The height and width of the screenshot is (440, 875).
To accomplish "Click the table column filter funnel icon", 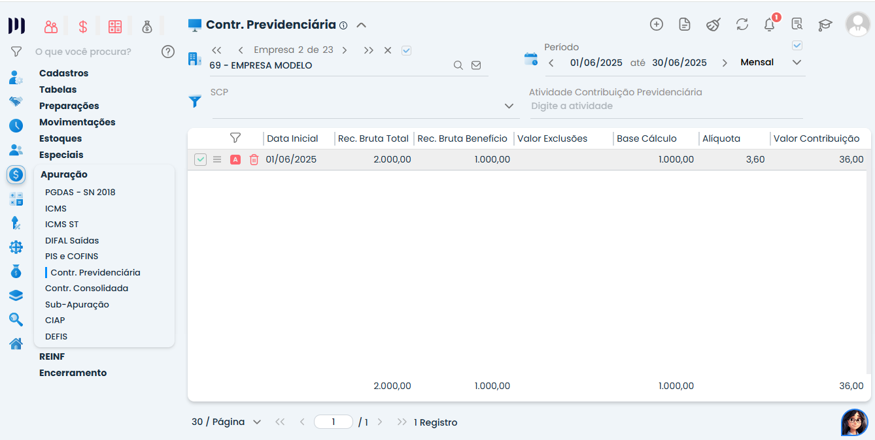I will 235,138.
